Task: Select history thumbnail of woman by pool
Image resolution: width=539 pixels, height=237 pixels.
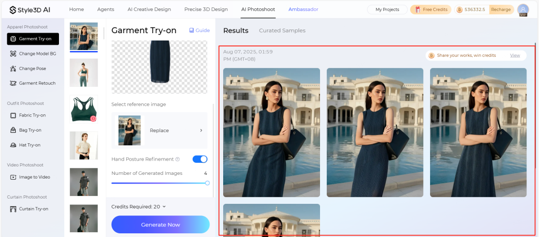Action: click(84, 36)
